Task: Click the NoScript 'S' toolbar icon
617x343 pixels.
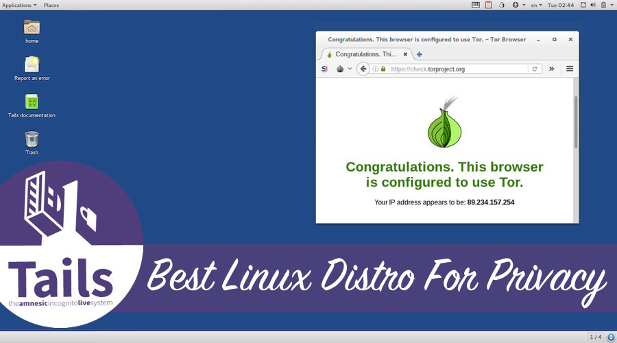Action: point(325,69)
